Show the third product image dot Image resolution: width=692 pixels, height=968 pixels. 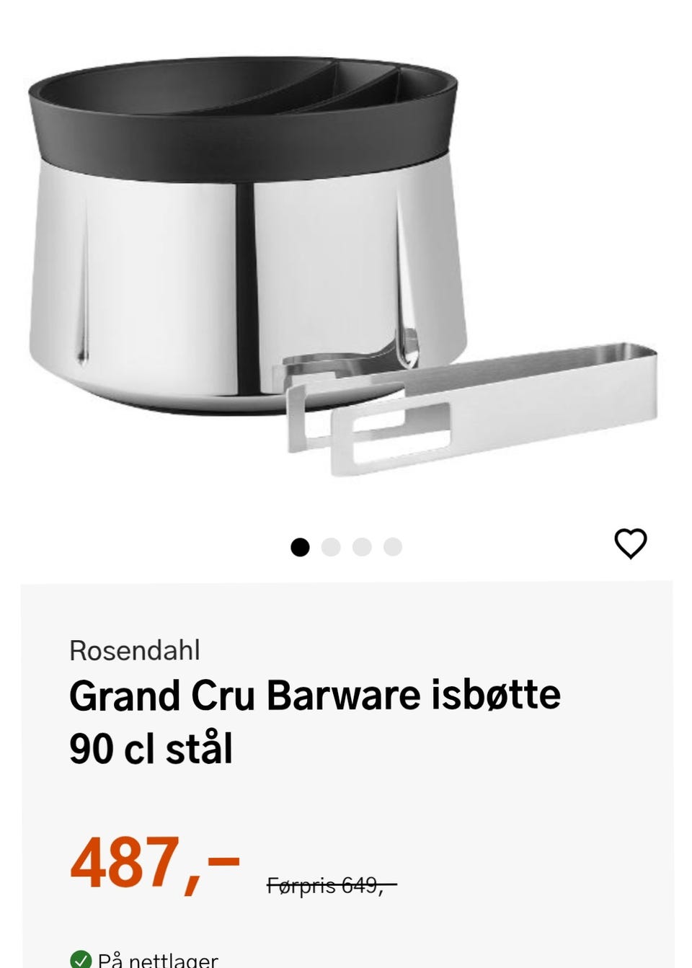point(362,547)
